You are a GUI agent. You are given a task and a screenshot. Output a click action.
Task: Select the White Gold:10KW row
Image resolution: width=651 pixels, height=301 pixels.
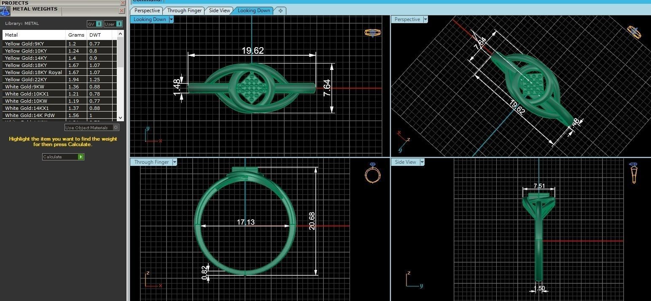(59, 101)
